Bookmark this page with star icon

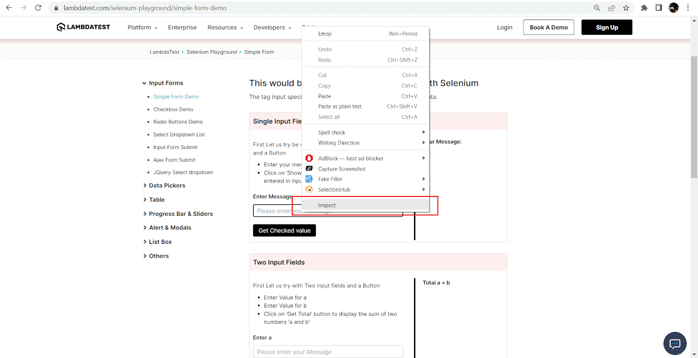[x=626, y=8]
